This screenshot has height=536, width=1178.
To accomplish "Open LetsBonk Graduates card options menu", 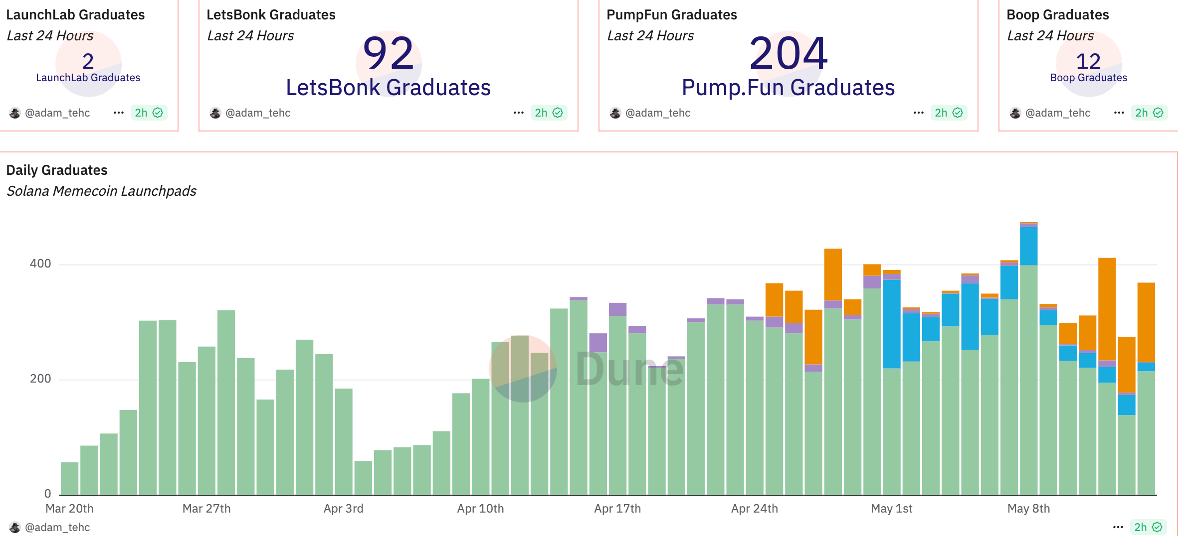I will [518, 113].
